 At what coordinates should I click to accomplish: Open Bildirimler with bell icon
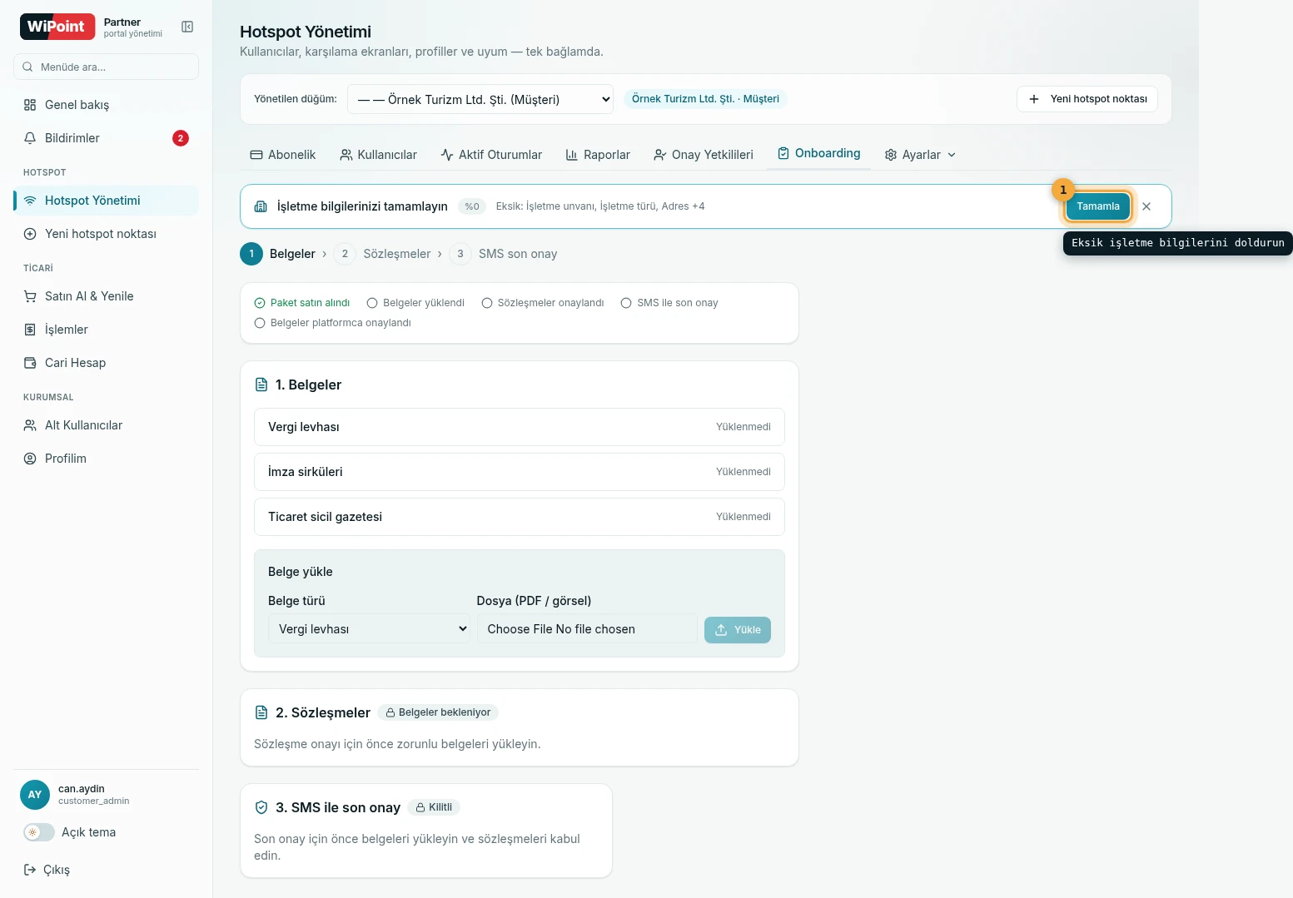tap(106, 138)
